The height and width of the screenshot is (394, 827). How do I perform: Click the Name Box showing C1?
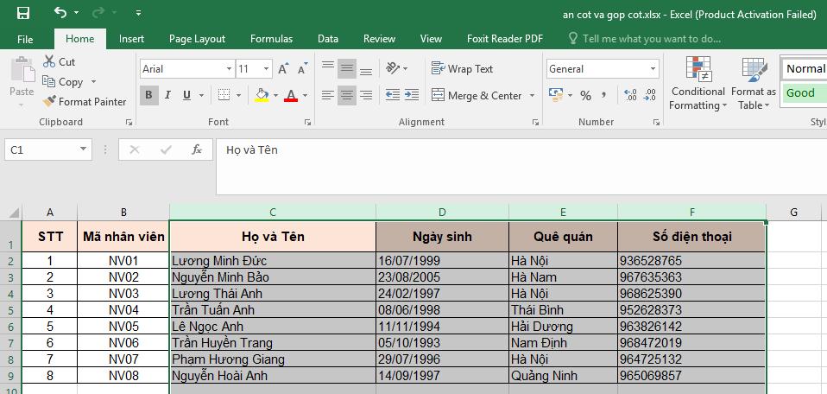pos(48,150)
